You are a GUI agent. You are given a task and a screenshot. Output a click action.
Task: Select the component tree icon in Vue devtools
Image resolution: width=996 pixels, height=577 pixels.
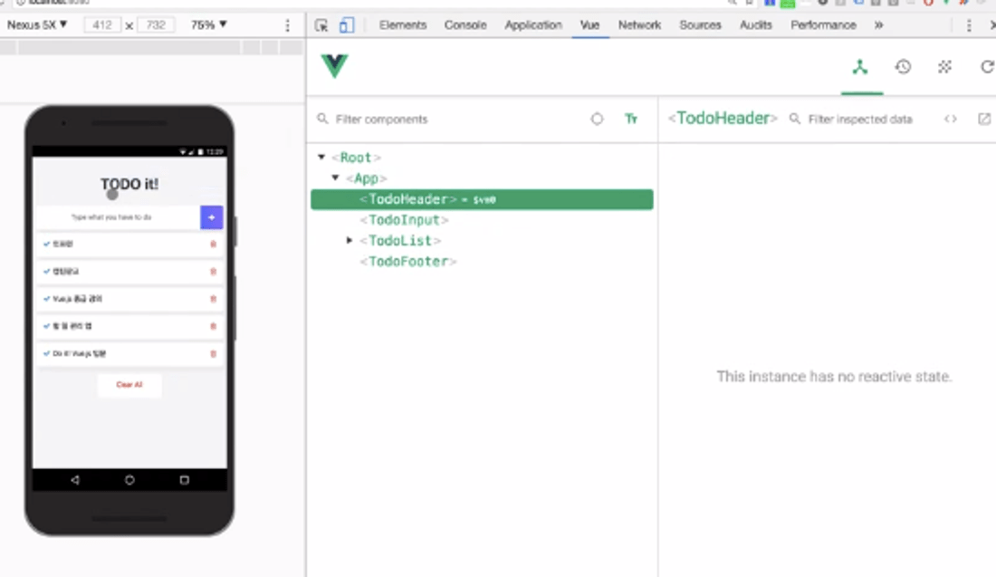tap(858, 67)
